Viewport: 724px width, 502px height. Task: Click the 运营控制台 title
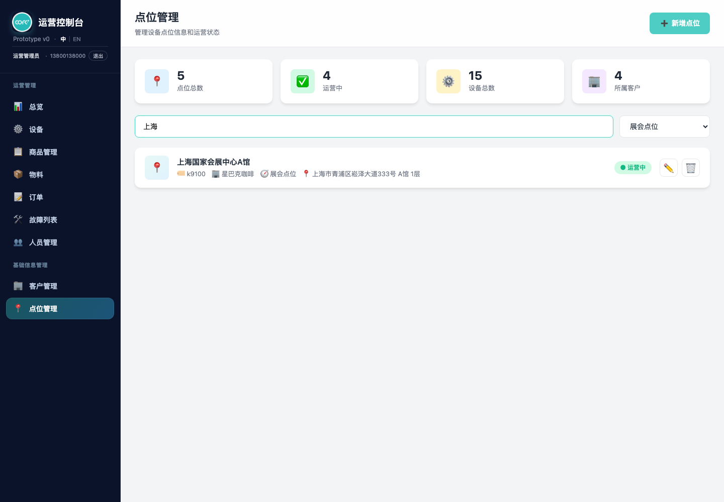pyautogui.click(x=61, y=22)
